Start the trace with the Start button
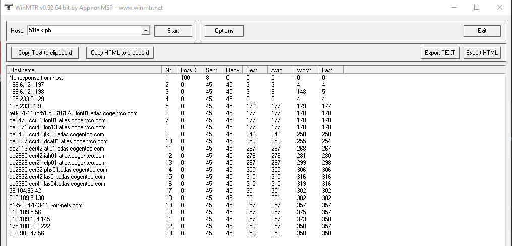512x246 pixels. click(x=173, y=31)
